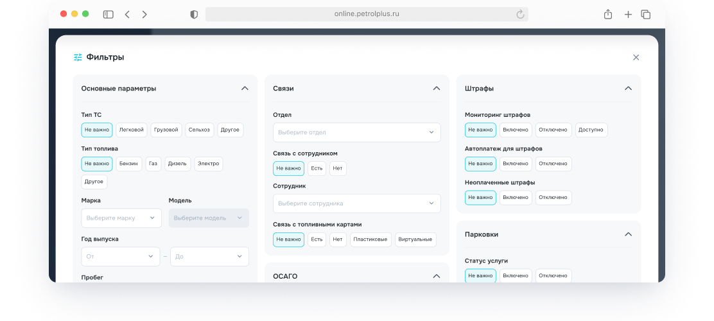The image size is (714, 321).
Task: Open the Safari share icon
Action: [607, 14]
